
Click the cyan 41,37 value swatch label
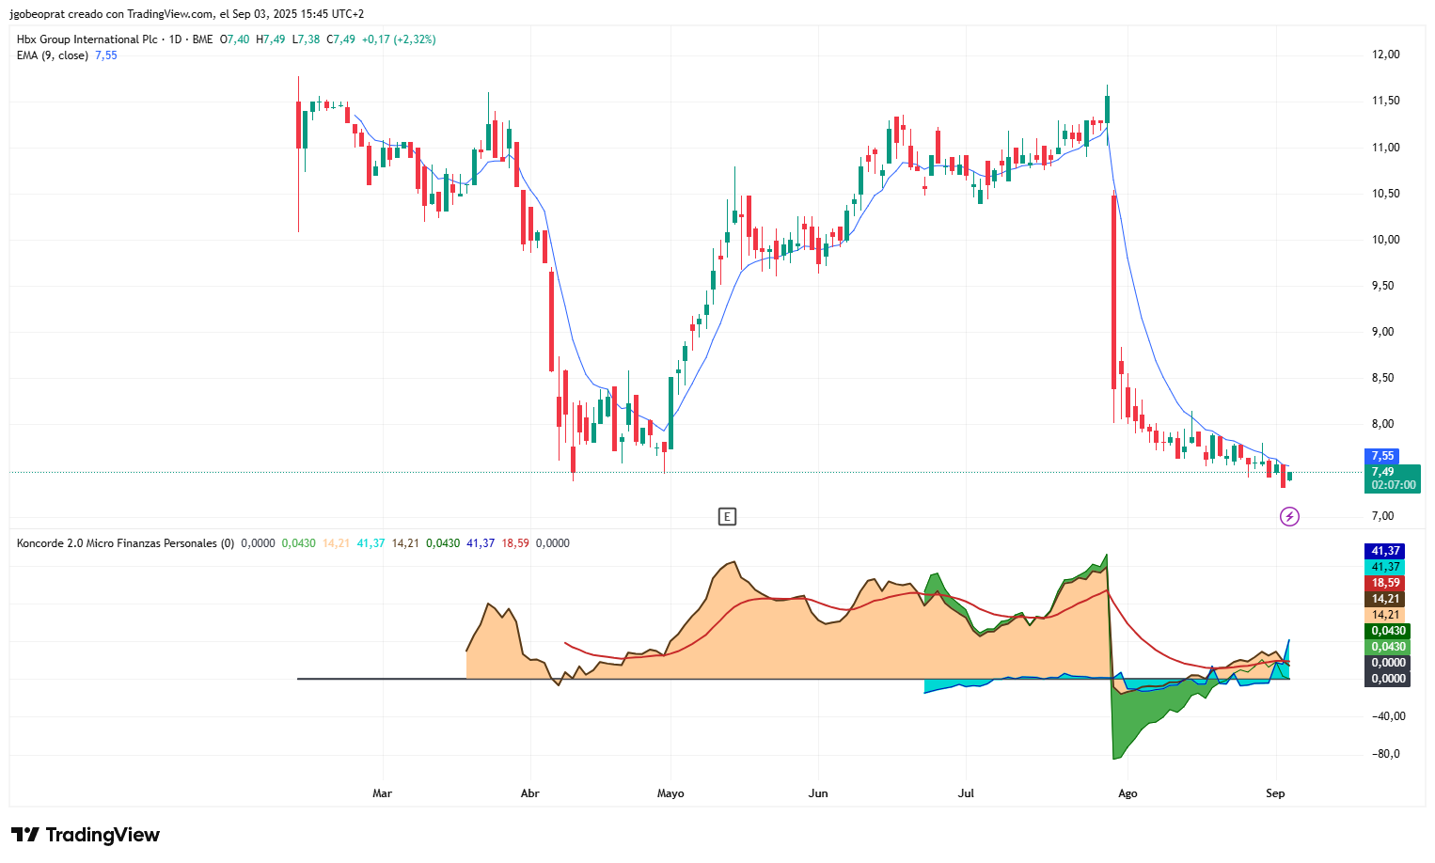click(x=1385, y=567)
